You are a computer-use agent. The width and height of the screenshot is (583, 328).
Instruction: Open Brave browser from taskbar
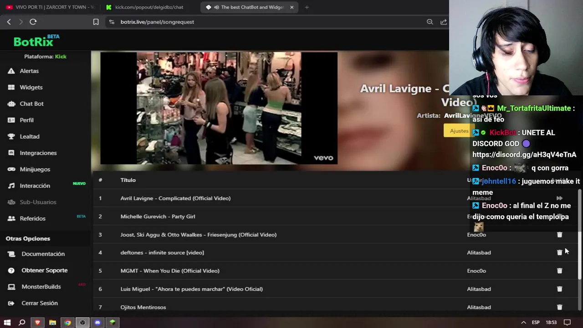[37, 323]
